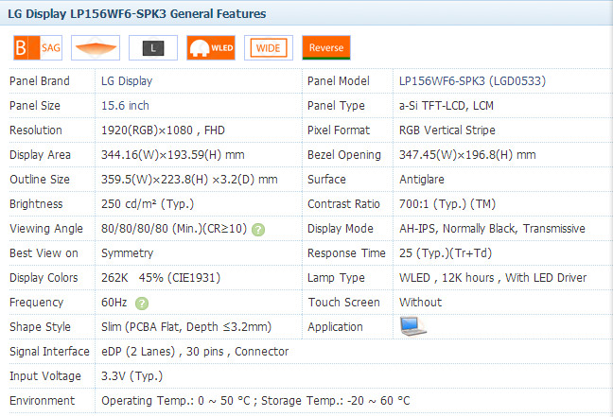Click the Viewing Angle label
This screenshot has width=613, height=417.
click(46, 229)
